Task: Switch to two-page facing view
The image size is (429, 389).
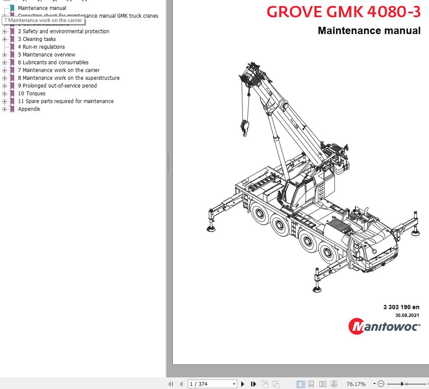Action: coord(323,384)
